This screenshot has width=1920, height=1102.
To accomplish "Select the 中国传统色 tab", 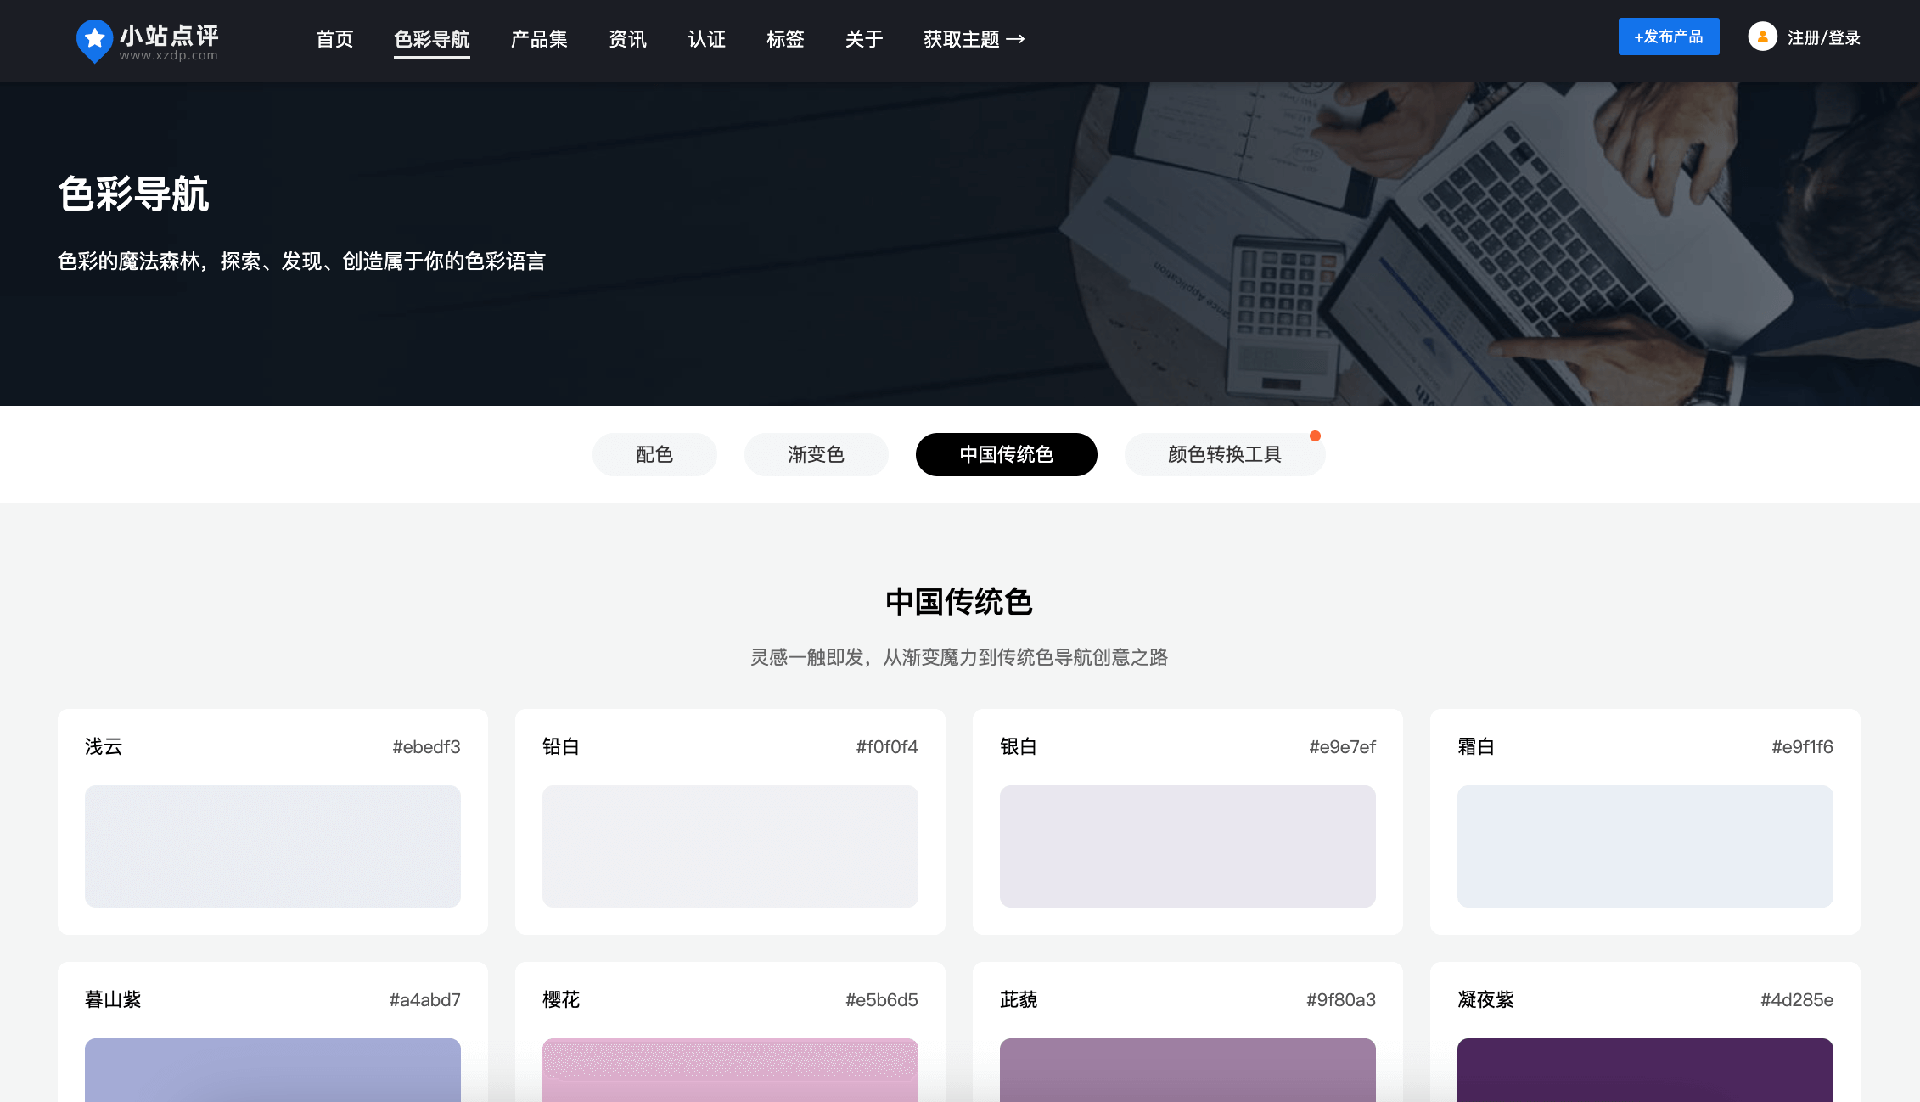I will coord(1007,454).
